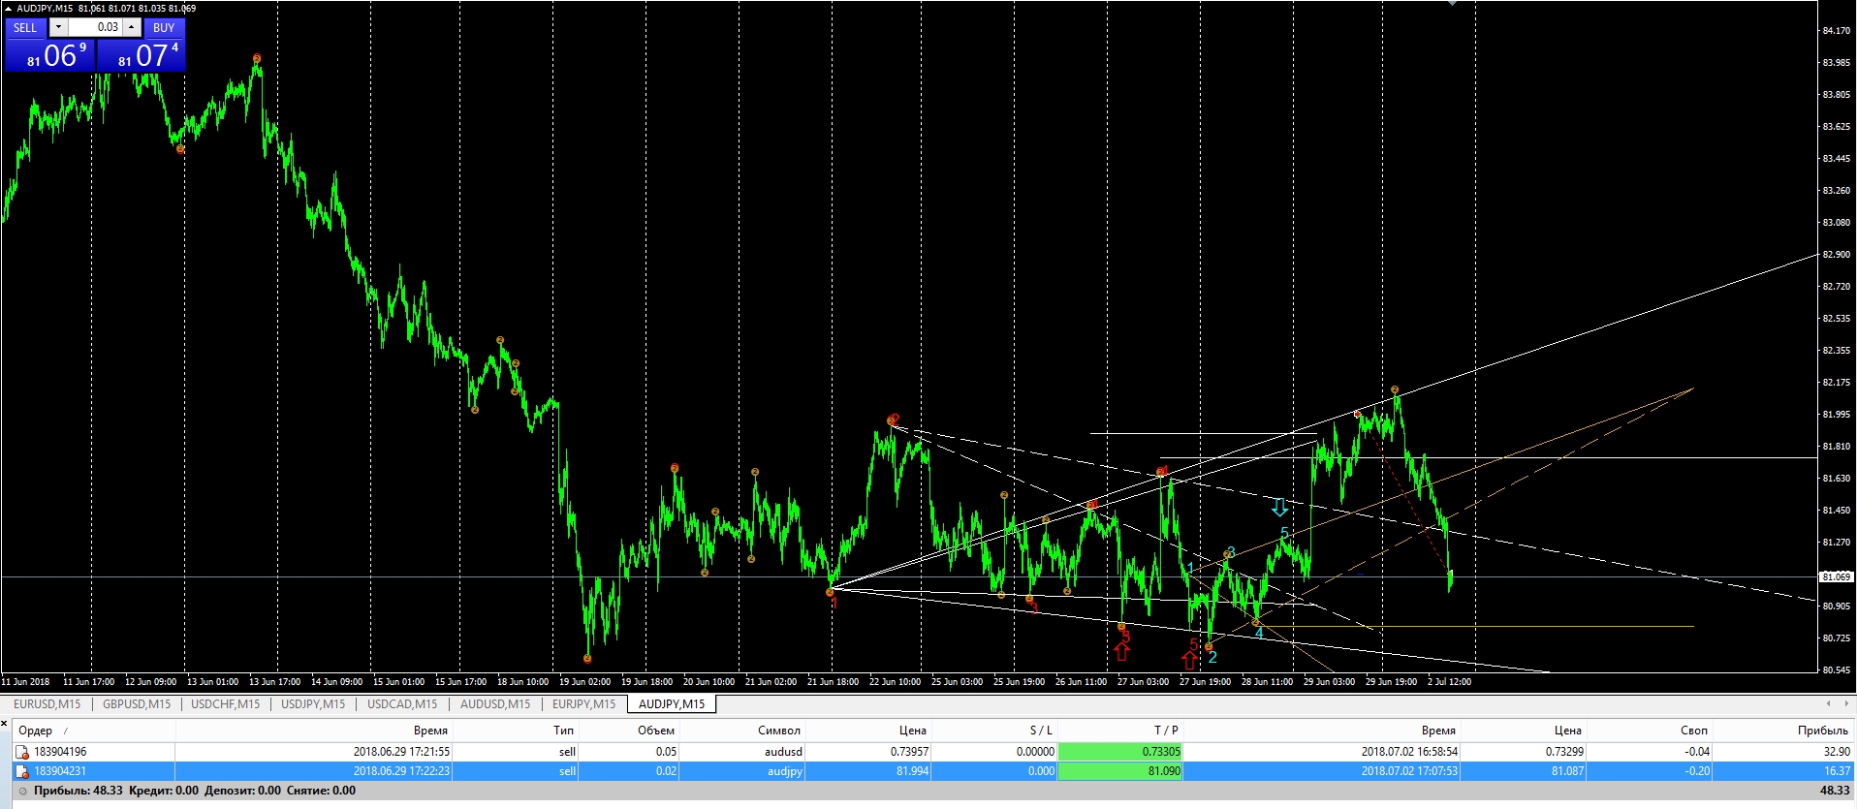Select the USDCAD,M15 chart tab

tap(402, 704)
